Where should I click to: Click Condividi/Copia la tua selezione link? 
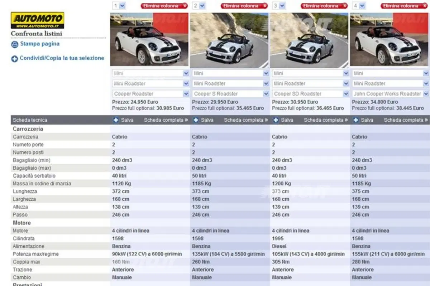(x=62, y=58)
